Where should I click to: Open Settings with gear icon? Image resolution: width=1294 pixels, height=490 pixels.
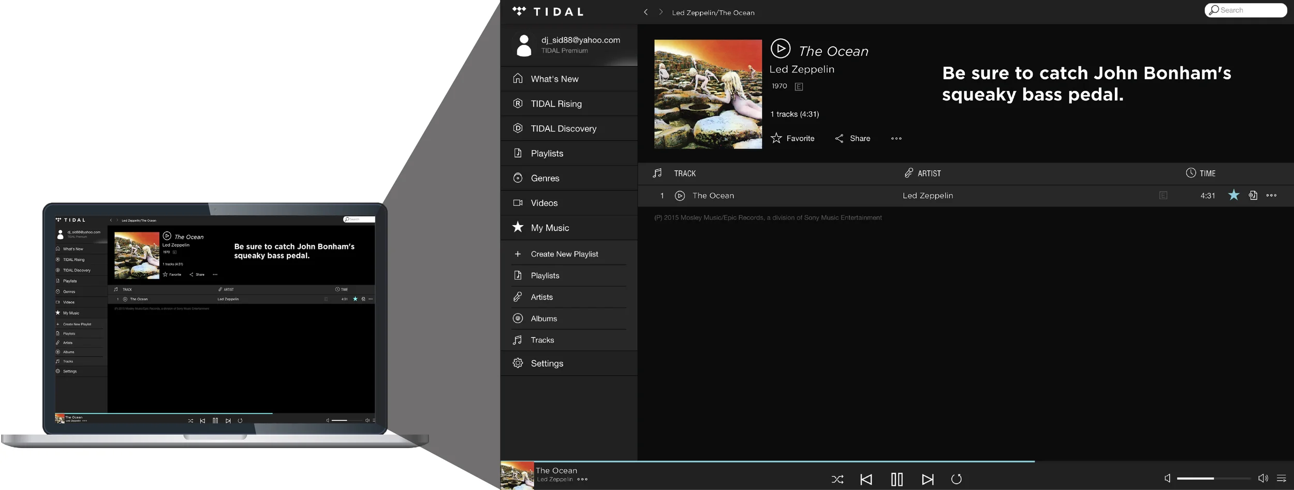click(569, 363)
